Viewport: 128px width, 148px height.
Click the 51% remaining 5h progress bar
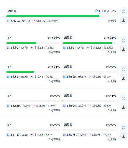coord(33,72)
